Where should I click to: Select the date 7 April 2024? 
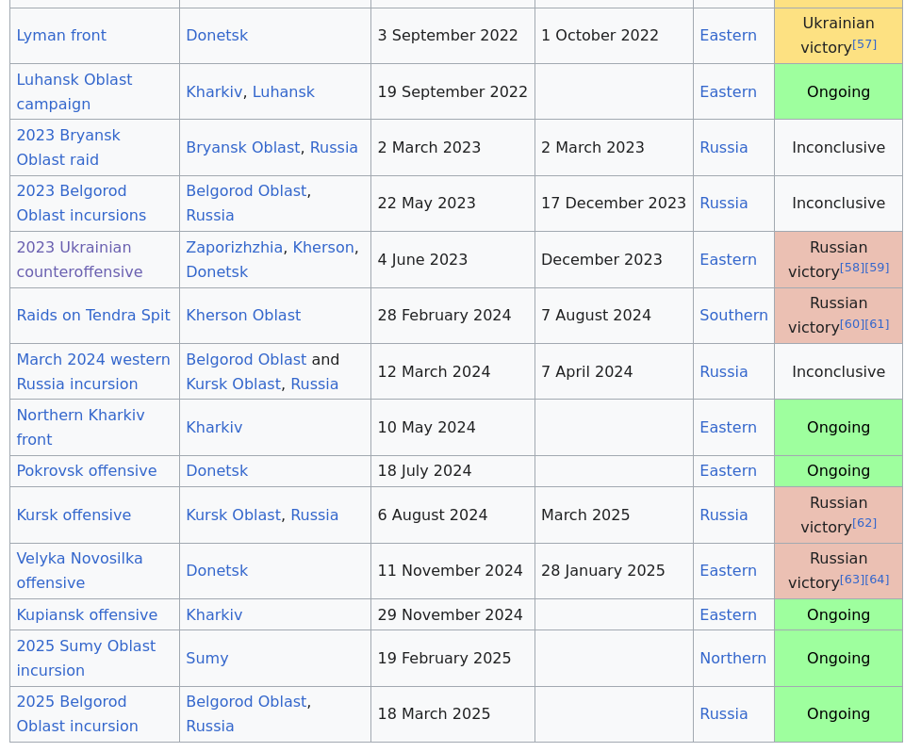(586, 372)
